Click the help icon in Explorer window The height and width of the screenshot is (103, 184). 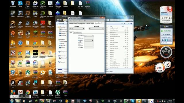[131, 23]
